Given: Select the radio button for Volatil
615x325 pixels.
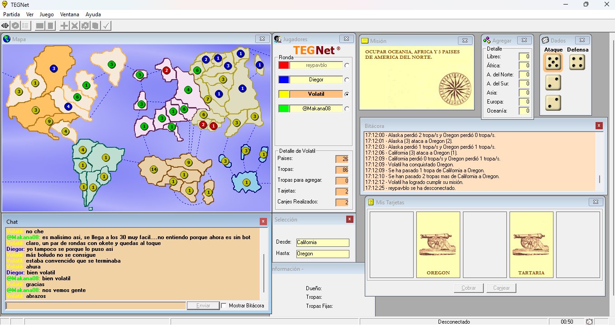Looking at the screenshot, I should pyautogui.click(x=347, y=94).
